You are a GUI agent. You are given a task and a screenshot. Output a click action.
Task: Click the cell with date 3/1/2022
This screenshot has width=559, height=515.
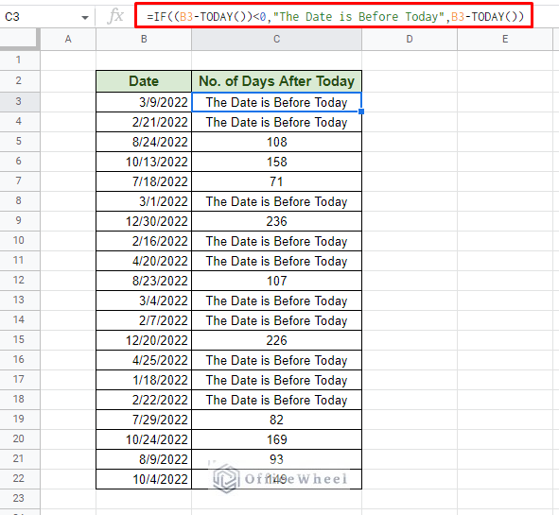tap(144, 201)
